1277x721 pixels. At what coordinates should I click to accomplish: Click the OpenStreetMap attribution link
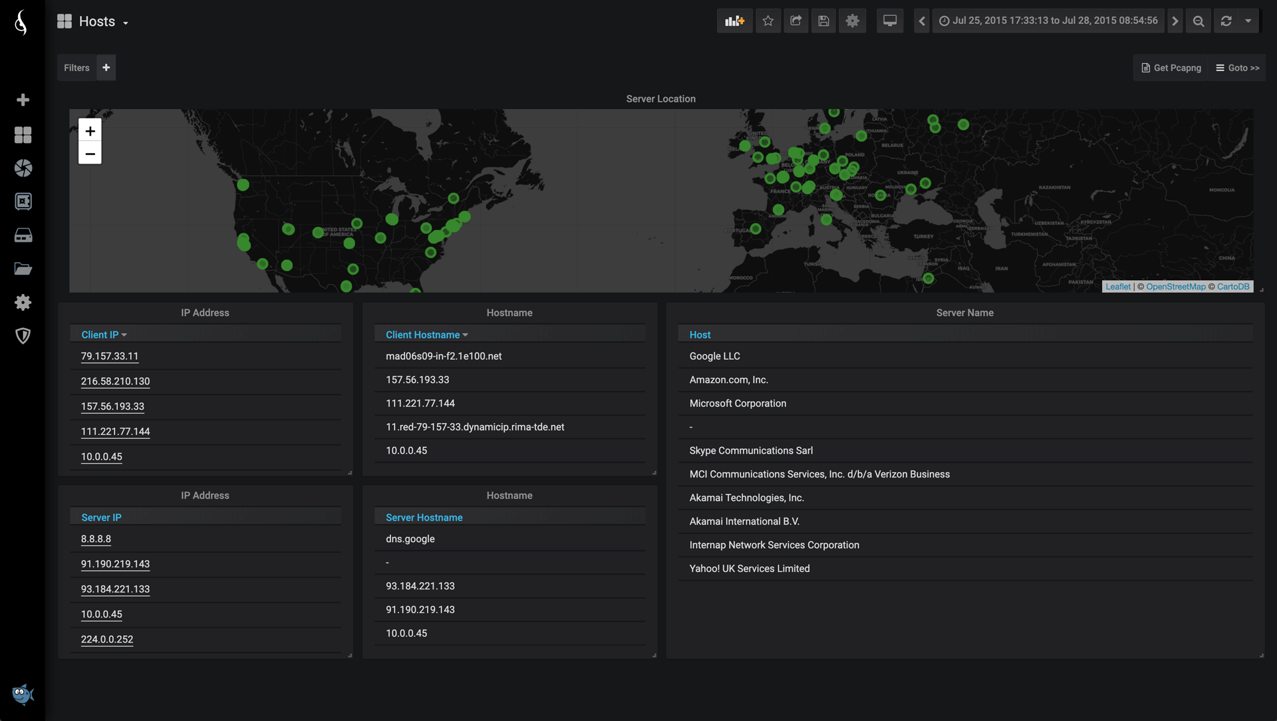pos(1175,287)
